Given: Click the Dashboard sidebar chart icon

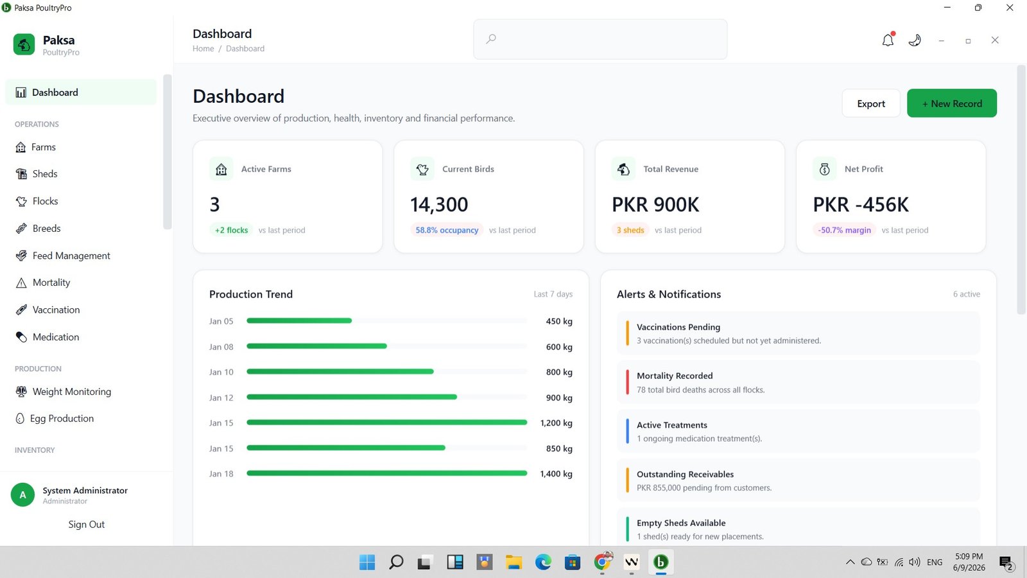Looking at the screenshot, I should click(21, 92).
